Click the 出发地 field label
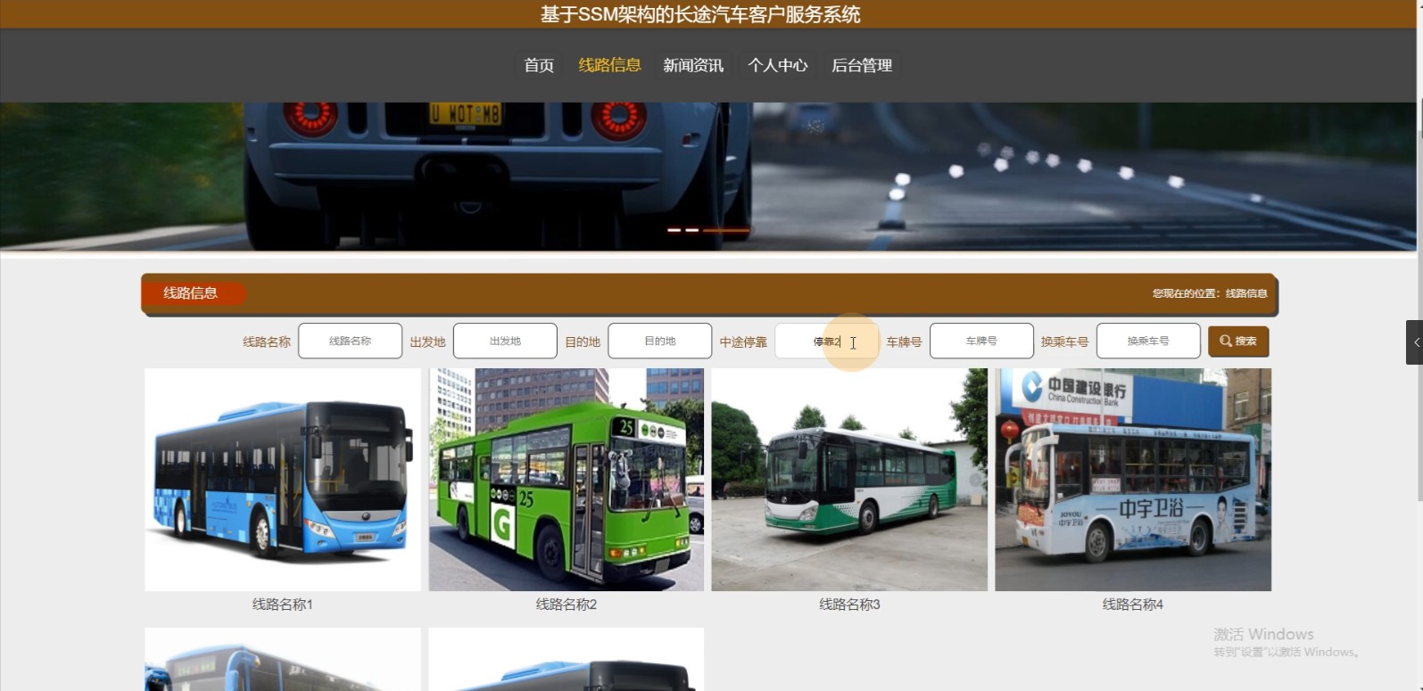The image size is (1423, 691). (x=427, y=341)
